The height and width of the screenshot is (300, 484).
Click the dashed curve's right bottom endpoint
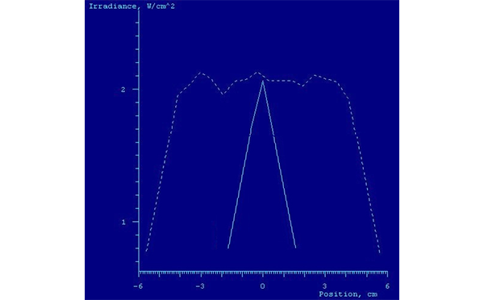pos(380,252)
